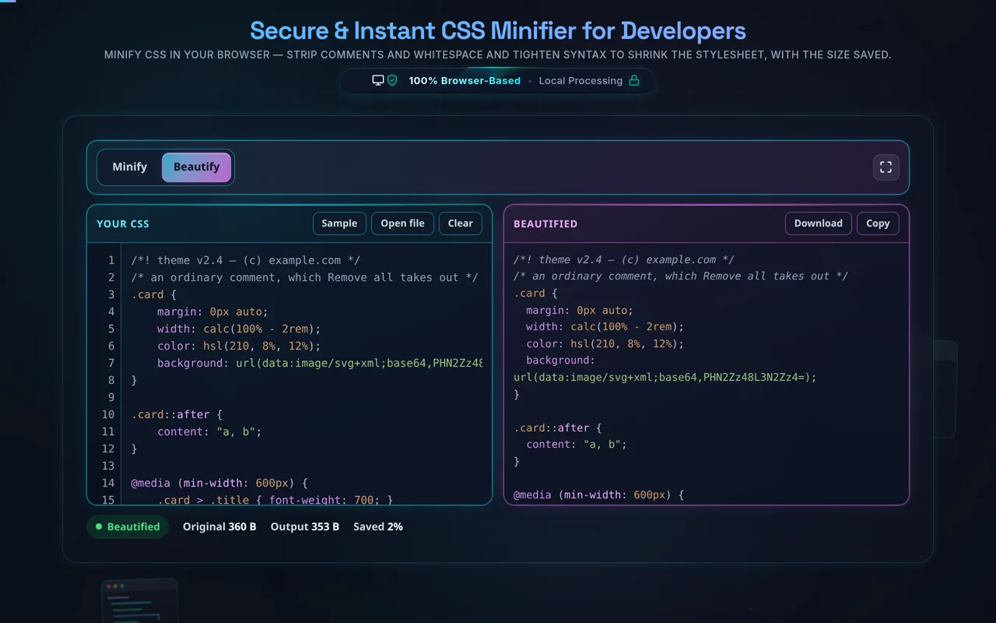Load the Sample CSS
996x623 pixels.
coord(339,224)
